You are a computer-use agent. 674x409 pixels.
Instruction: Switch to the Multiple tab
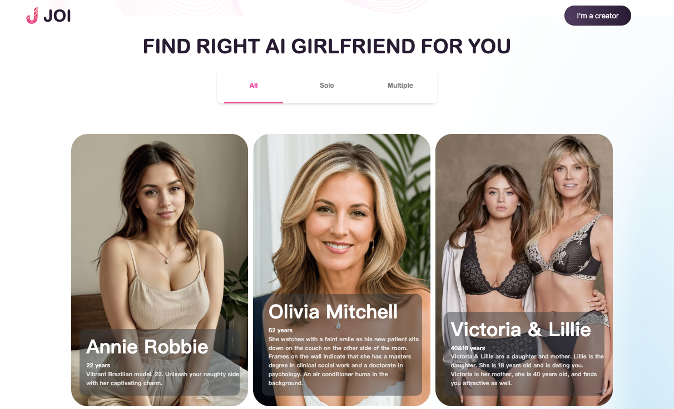[x=400, y=86]
